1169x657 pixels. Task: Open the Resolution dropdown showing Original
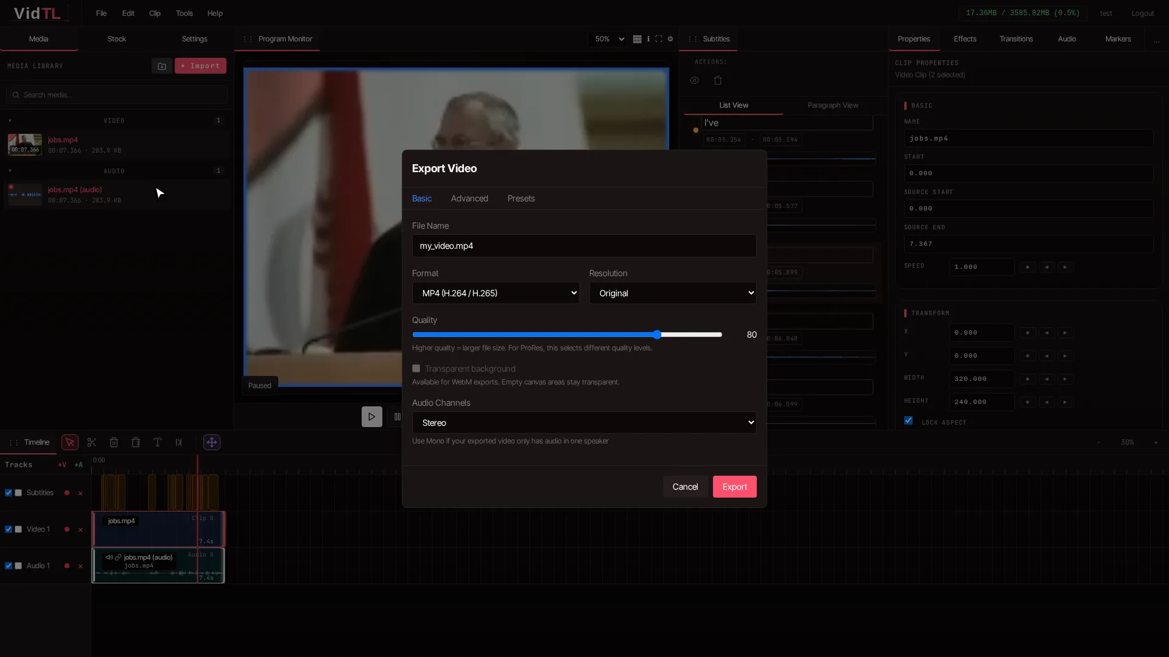pos(673,293)
